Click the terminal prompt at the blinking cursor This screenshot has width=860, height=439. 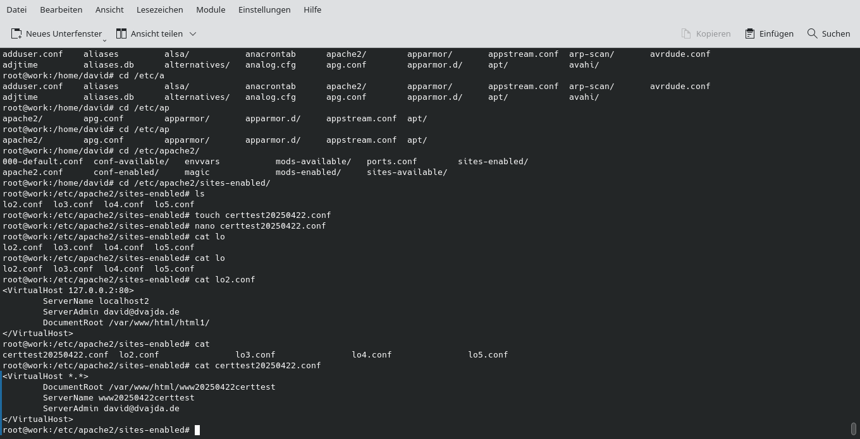tap(197, 430)
